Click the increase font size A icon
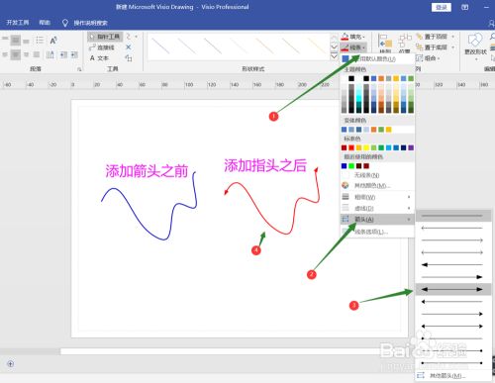This screenshot has width=495, height=383. pyautogui.click(x=53, y=41)
